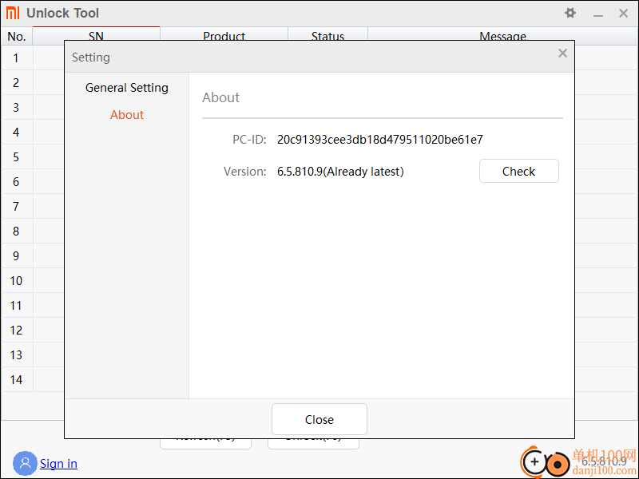
Task: Select row number 11 in the table
Action: coord(16,306)
